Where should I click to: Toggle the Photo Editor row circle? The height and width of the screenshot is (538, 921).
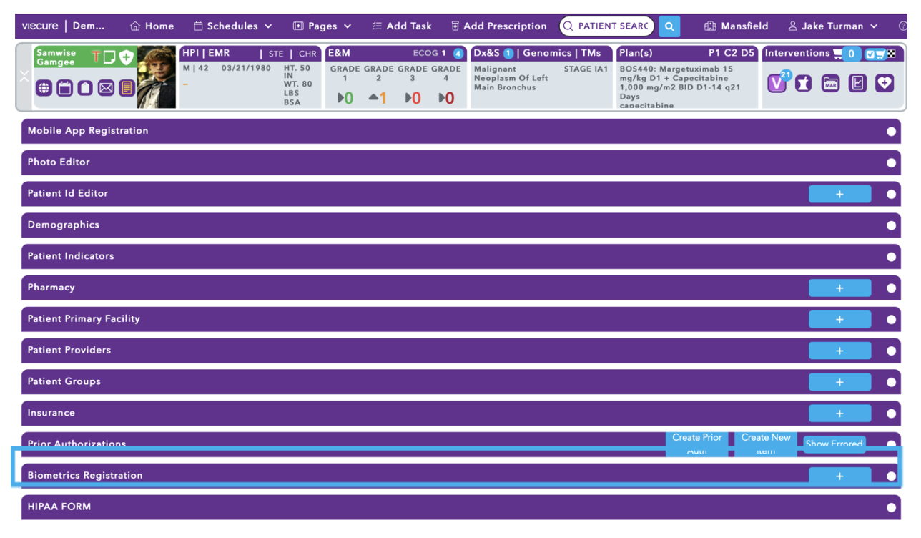pyautogui.click(x=891, y=163)
